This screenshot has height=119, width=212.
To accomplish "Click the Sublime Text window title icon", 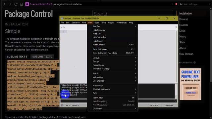I will click(62, 19).
